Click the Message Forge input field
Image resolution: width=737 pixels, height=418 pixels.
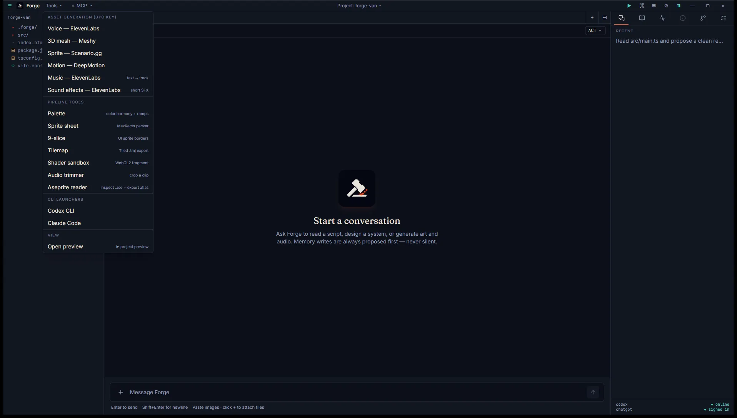point(357,392)
